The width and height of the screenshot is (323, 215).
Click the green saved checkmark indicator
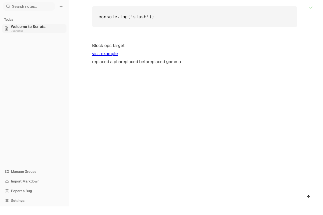tap(311, 7)
